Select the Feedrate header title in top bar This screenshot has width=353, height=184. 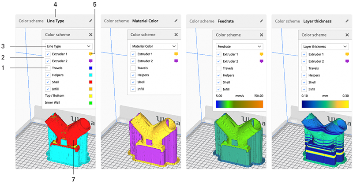click(x=226, y=21)
